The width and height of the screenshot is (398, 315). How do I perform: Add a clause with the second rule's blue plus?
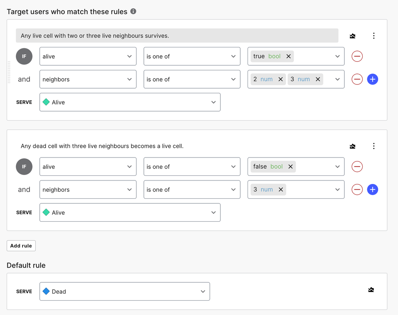[x=372, y=190]
